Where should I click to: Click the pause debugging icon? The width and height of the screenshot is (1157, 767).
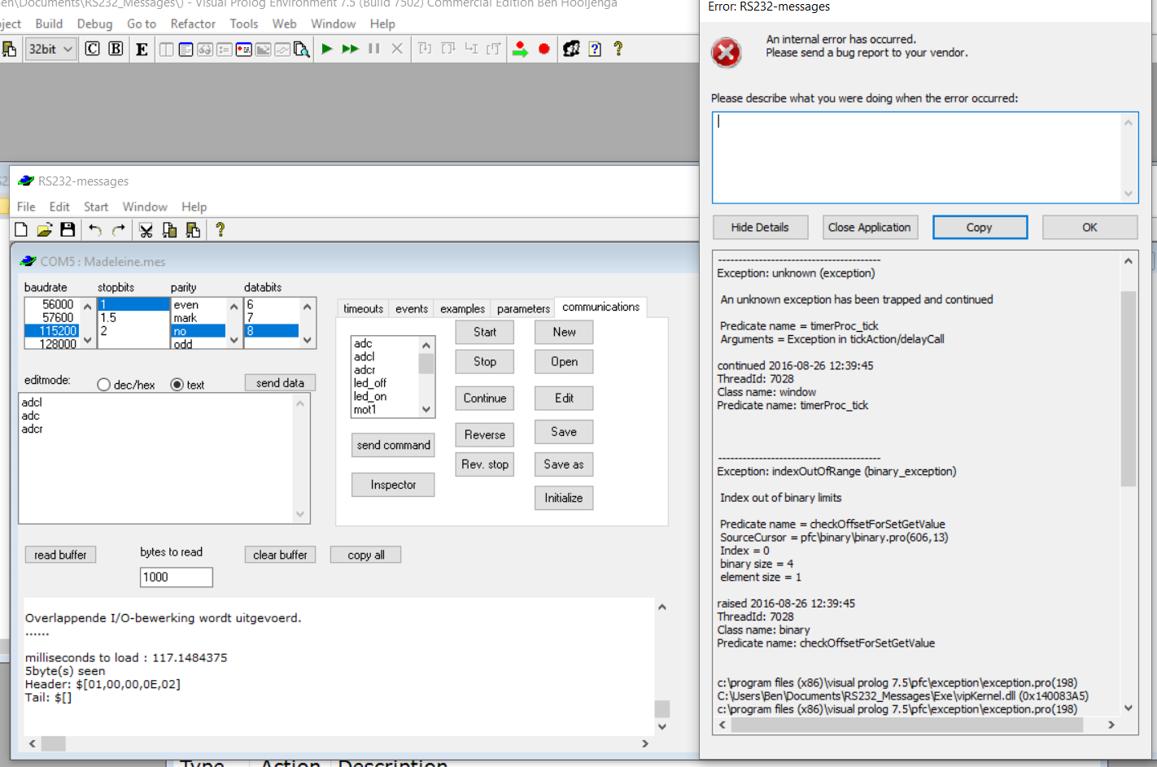click(374, 49)
